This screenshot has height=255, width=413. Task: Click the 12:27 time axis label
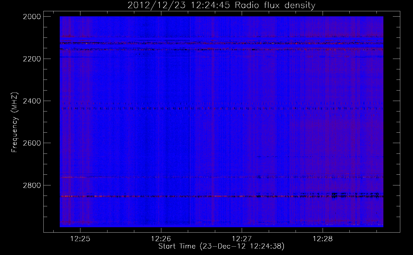242,239
